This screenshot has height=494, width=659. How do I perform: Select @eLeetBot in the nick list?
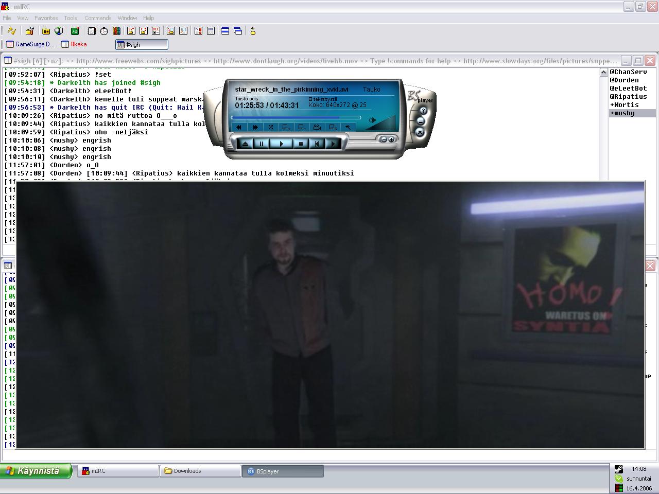(628, 89)
